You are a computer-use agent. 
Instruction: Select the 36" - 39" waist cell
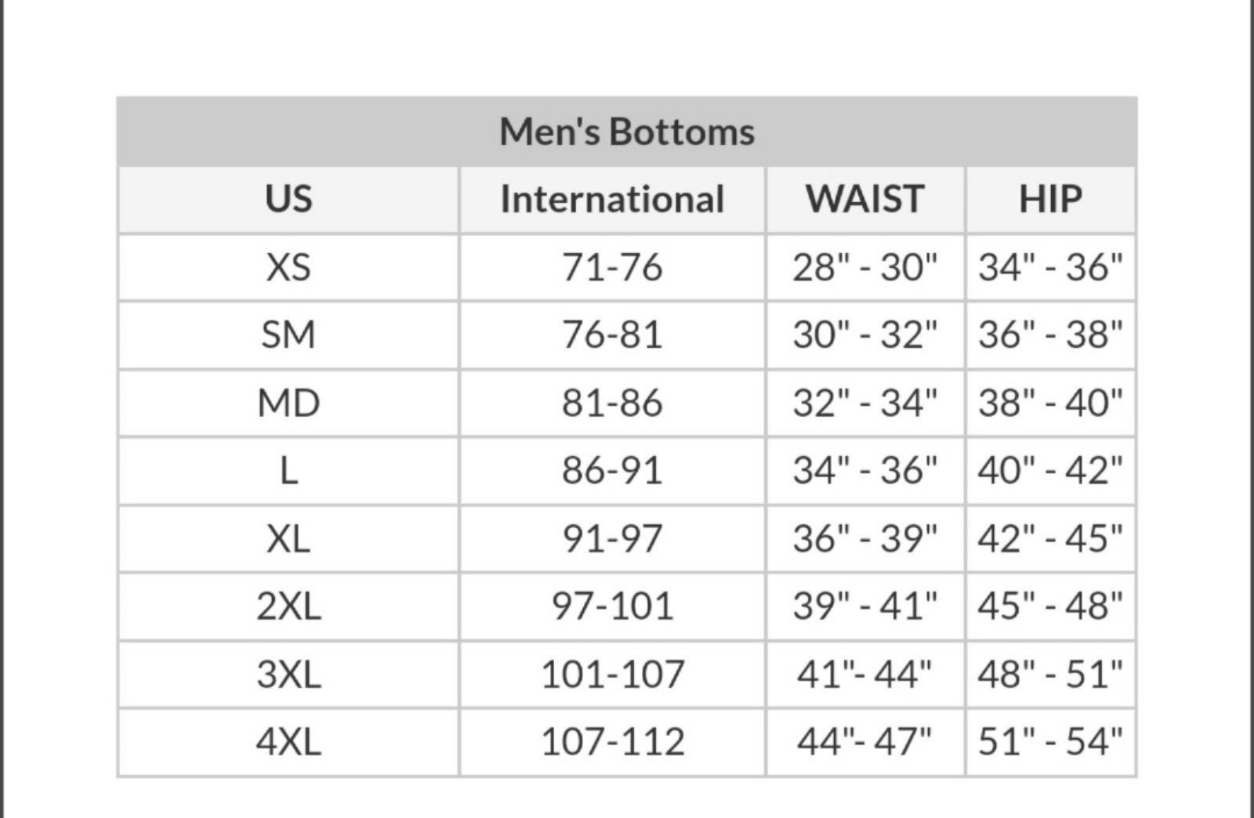(x=865, y=538)
